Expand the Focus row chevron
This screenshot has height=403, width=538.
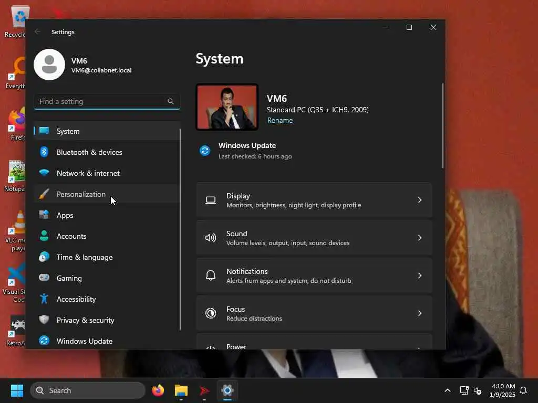[420, 313]
